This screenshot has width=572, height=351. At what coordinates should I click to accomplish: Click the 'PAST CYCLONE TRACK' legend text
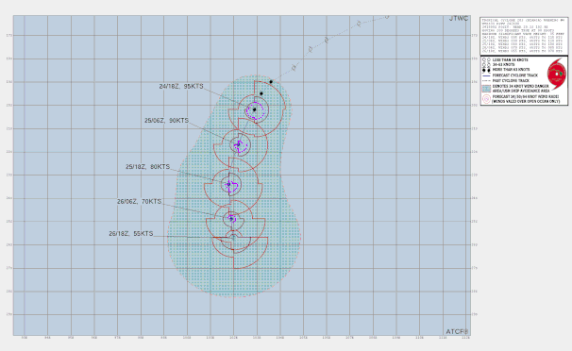pyautogui.click(x=511, y=80)
